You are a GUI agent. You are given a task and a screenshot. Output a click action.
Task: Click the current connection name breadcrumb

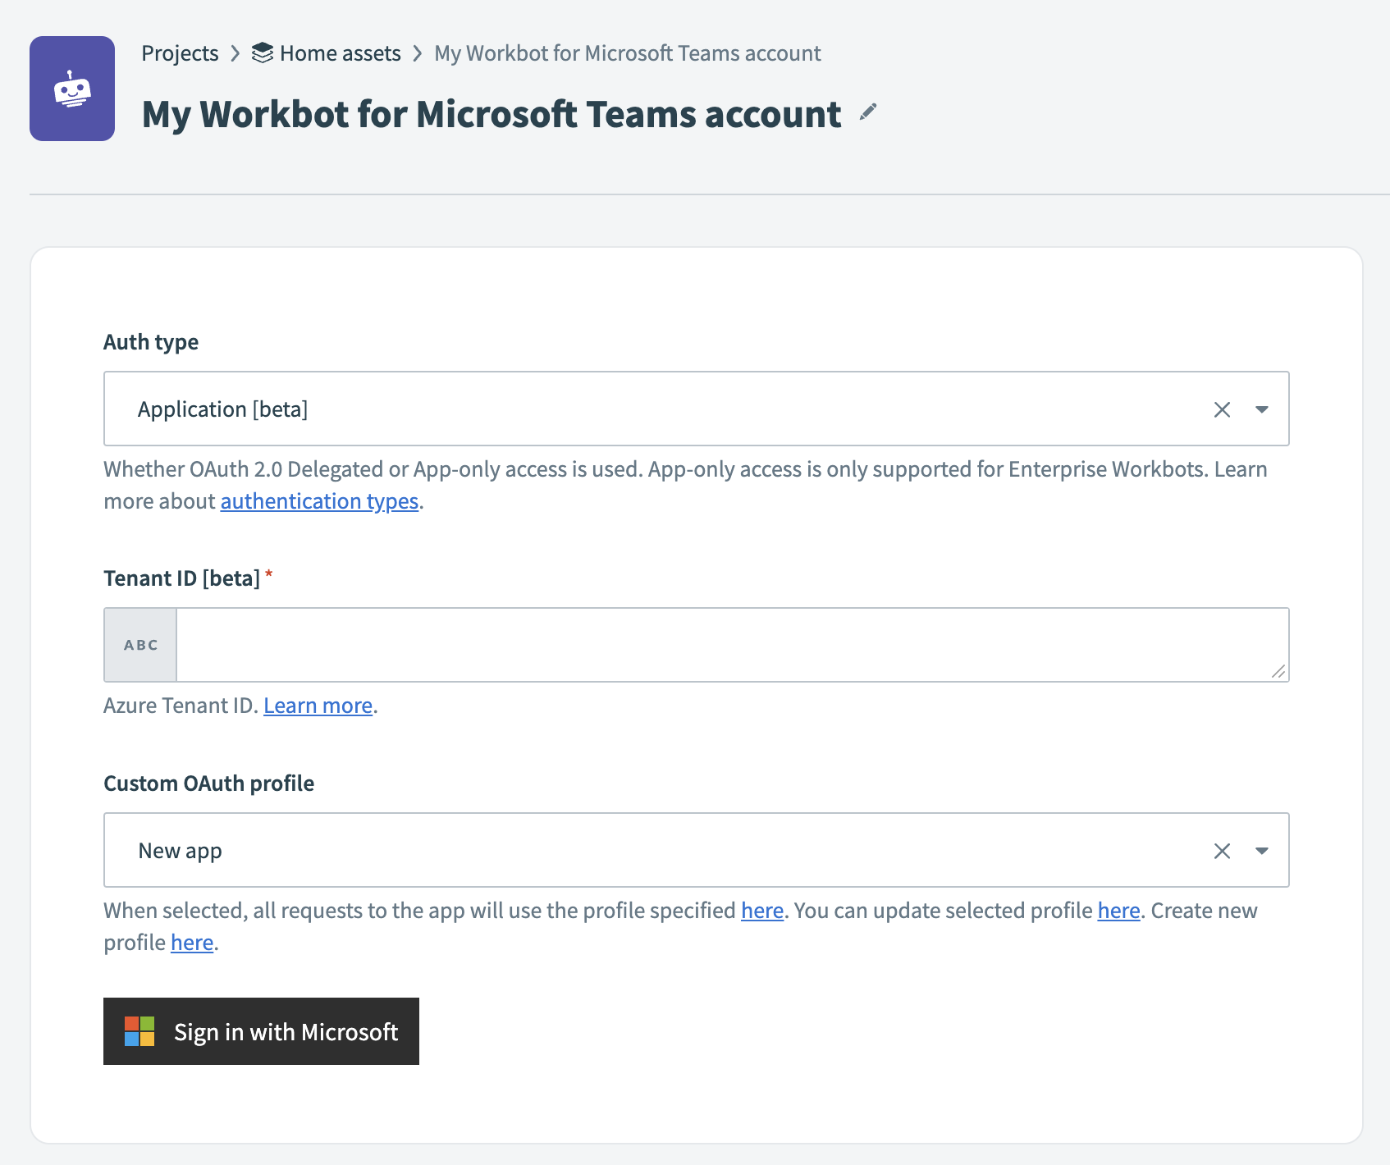pyautogui.click(x=627, y=53)
